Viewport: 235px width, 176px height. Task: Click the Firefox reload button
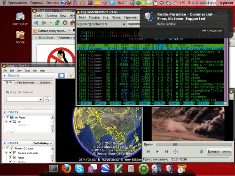tap(57, 23)
